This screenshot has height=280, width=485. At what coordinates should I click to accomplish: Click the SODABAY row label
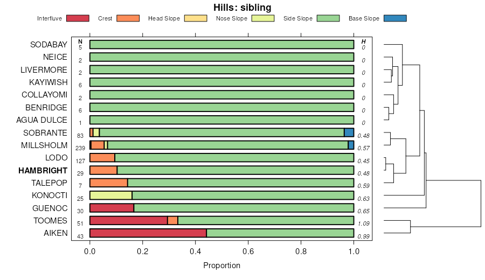click(x=48, y=45)
